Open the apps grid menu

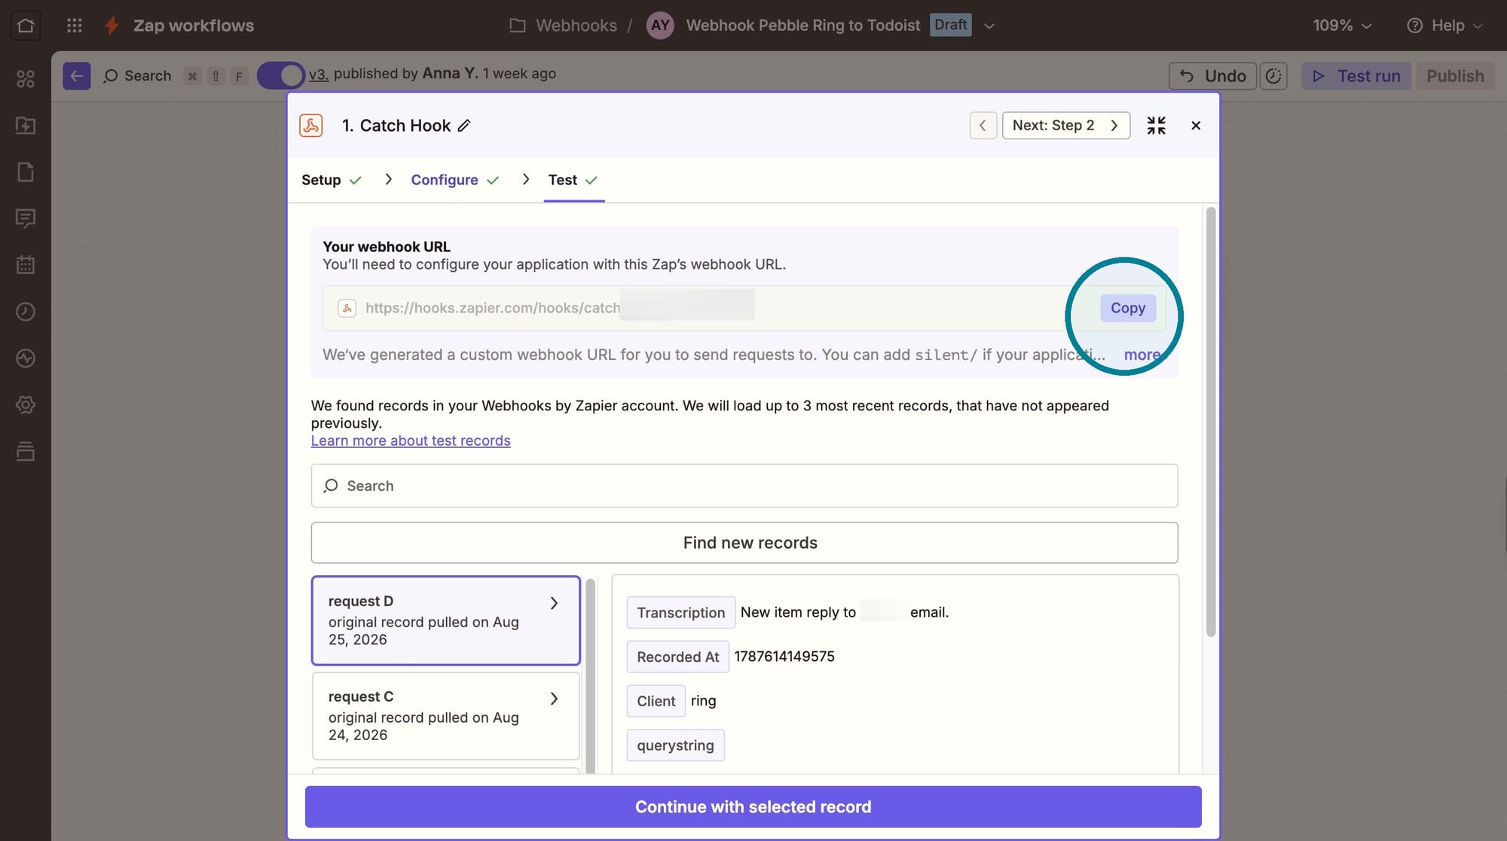pyautogui.click(x=74, y=26)
